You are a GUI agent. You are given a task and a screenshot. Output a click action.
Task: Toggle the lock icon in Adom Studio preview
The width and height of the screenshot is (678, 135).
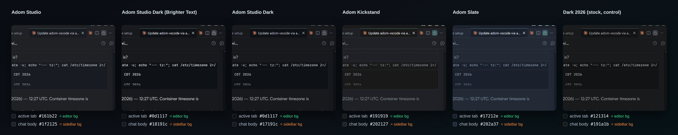pyautogui.click(x=104, y=33)
